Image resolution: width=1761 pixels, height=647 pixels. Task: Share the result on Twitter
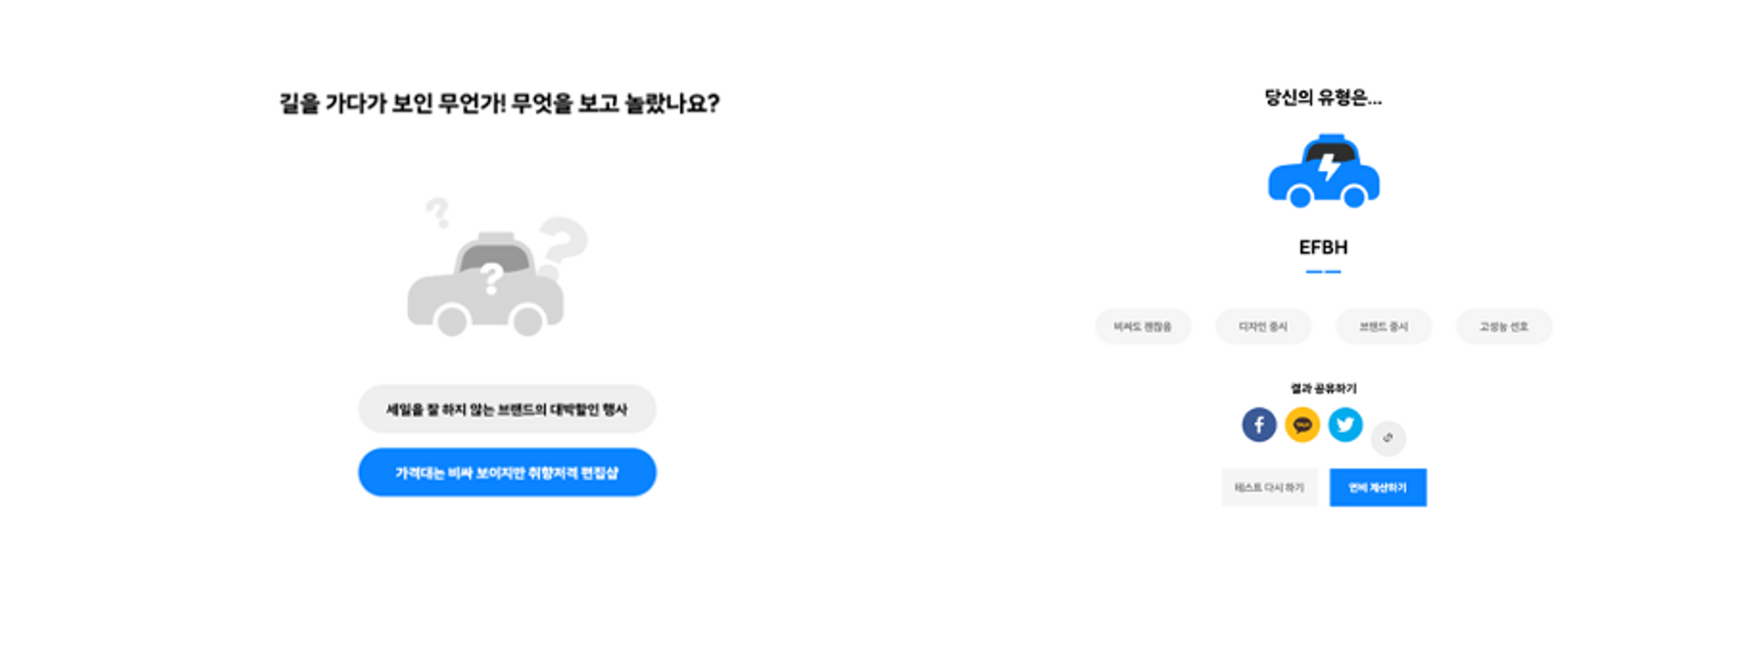pyautogui.click(x=1345, y=425)
